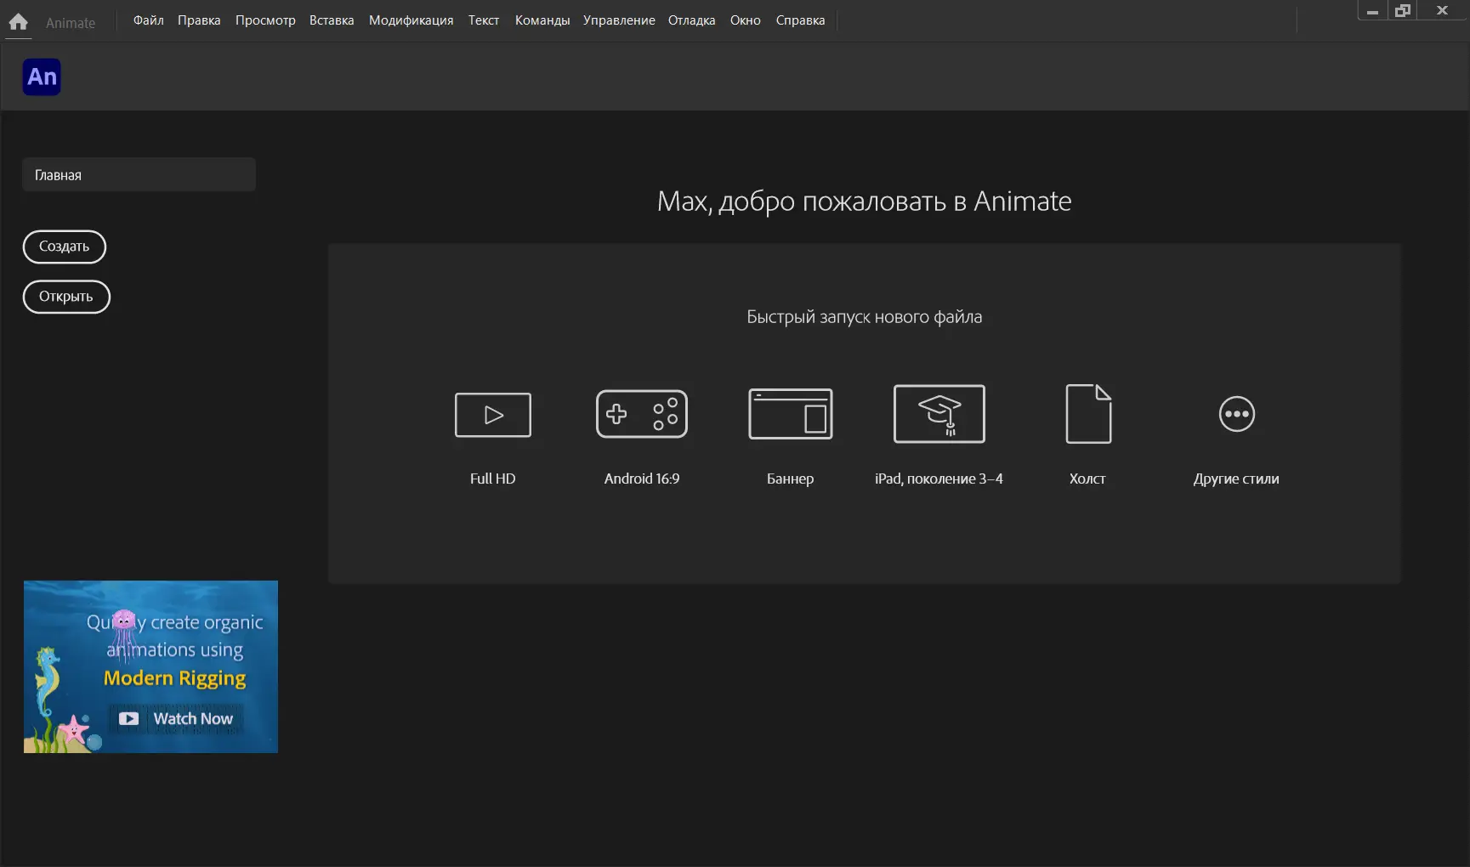Click the Создать button
Viewport: 1470px width, 867px height.
(65, 246)
